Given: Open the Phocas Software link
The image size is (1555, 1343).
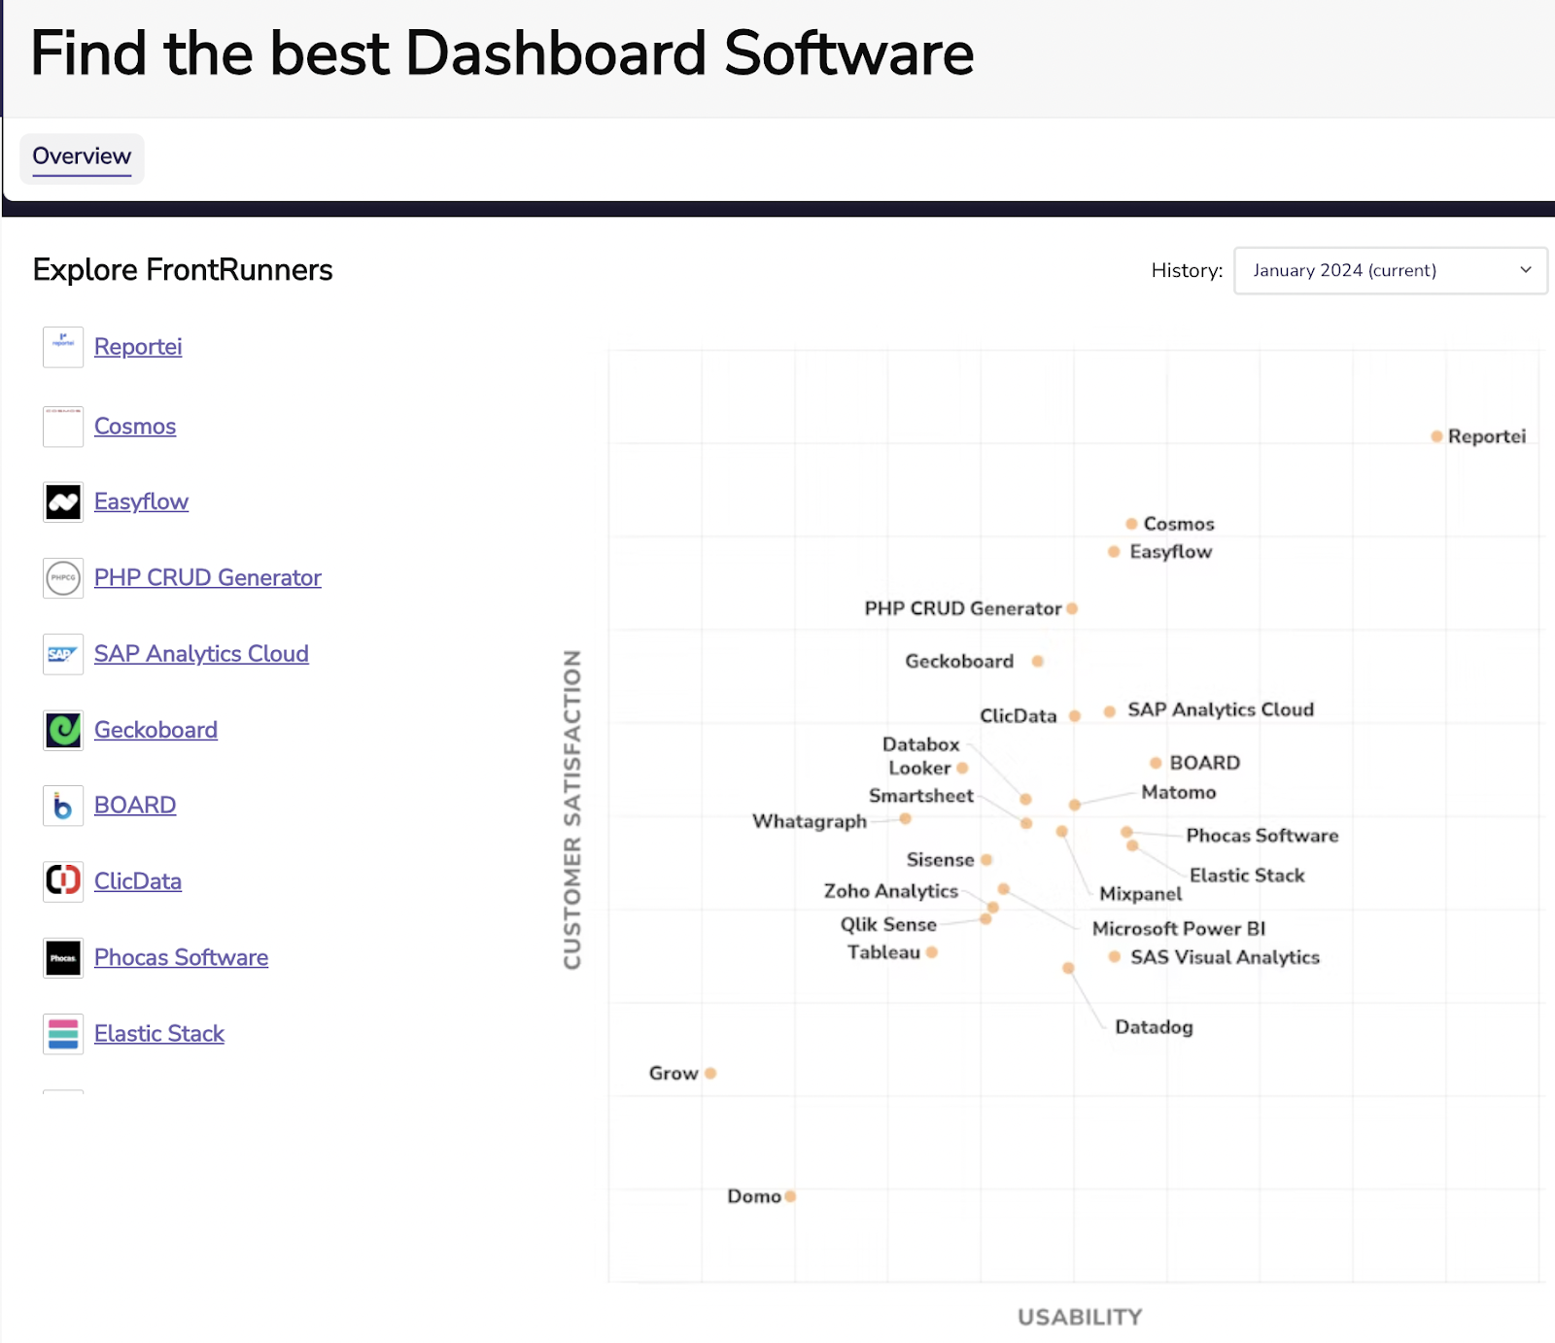Looking at the screenshot, I should click(x=181, y=958).
